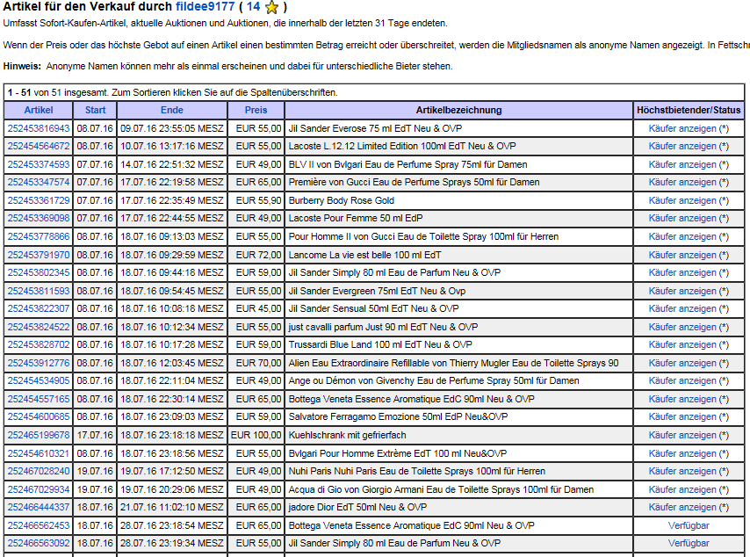
Task: Sort table by Ende column
Action: [172, 110]
